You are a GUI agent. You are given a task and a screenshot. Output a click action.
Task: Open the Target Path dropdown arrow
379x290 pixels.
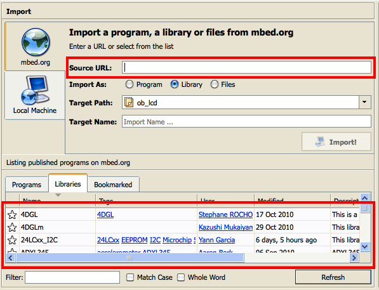point(365,102)
